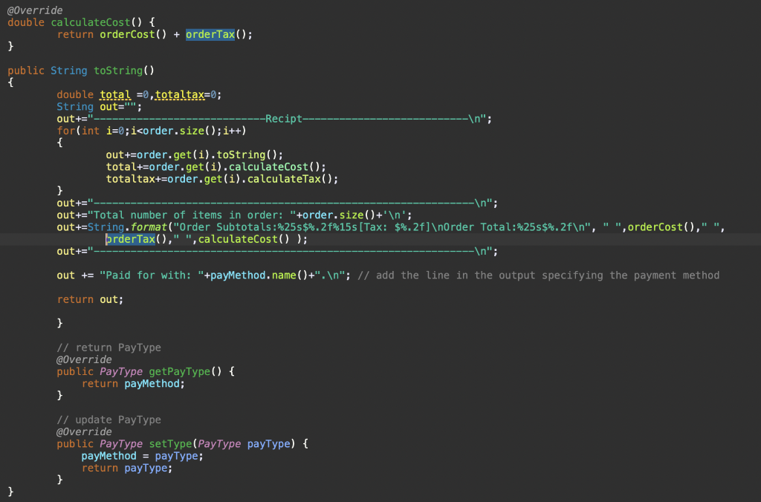
Task: Click the @Override annotation above calculateCost
Action: (x=35, y=10)
